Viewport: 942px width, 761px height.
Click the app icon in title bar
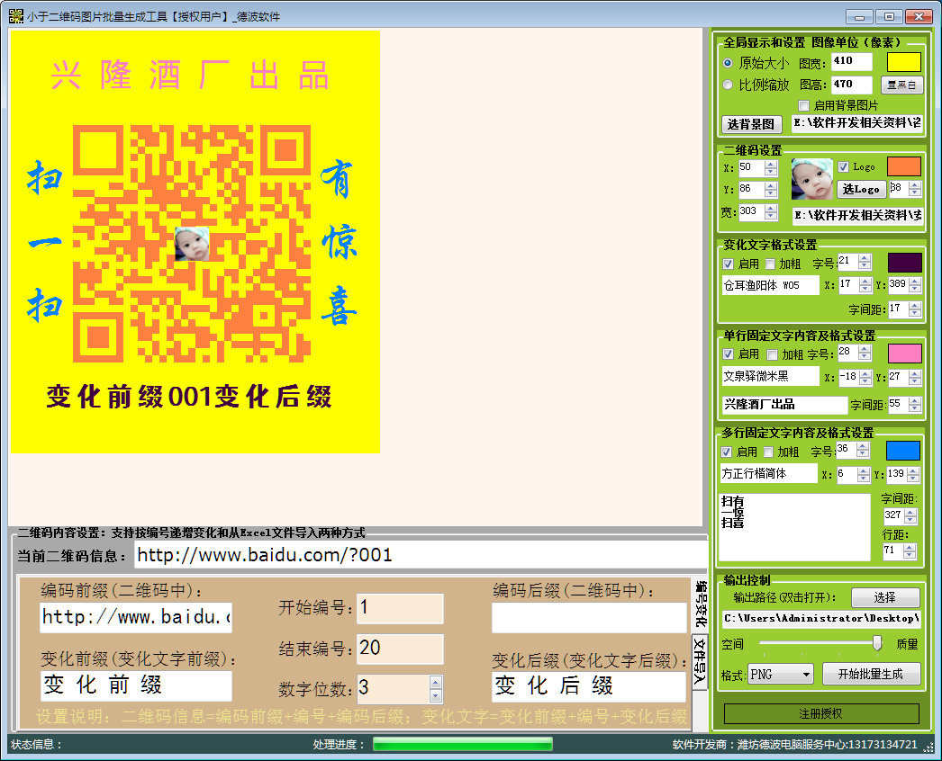tap(15, 16)
